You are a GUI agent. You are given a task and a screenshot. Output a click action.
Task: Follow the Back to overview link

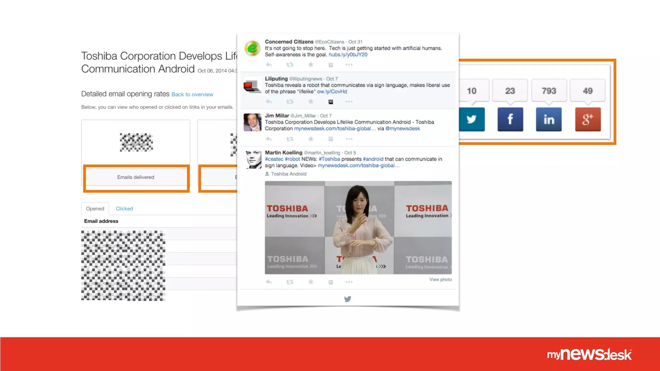pos(192,94)
